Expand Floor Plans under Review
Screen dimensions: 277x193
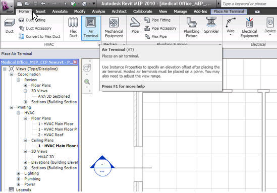[25, 85]
